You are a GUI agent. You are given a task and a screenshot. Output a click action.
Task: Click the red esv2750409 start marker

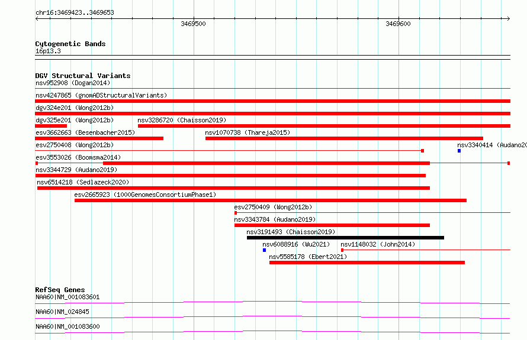(236, 213)
